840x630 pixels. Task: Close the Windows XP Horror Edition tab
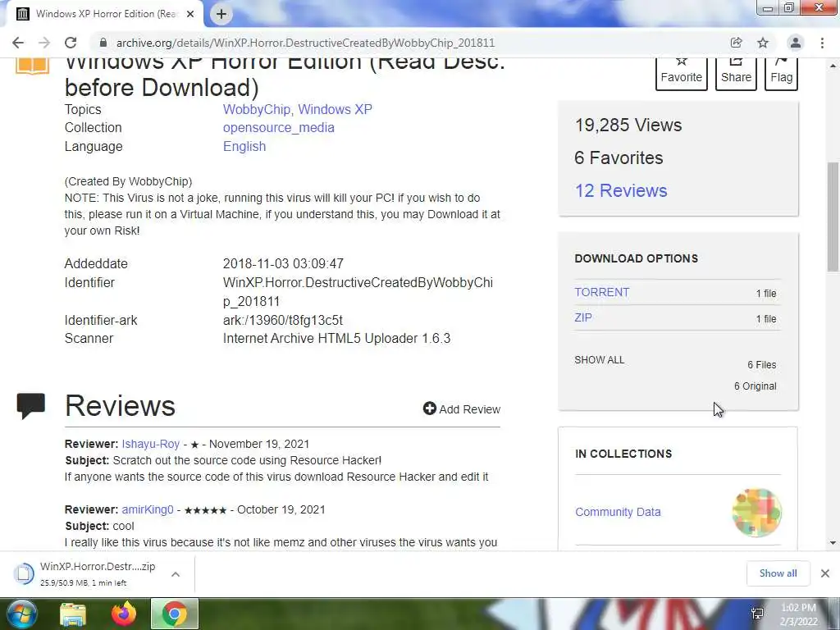click(x=190, y=14)
